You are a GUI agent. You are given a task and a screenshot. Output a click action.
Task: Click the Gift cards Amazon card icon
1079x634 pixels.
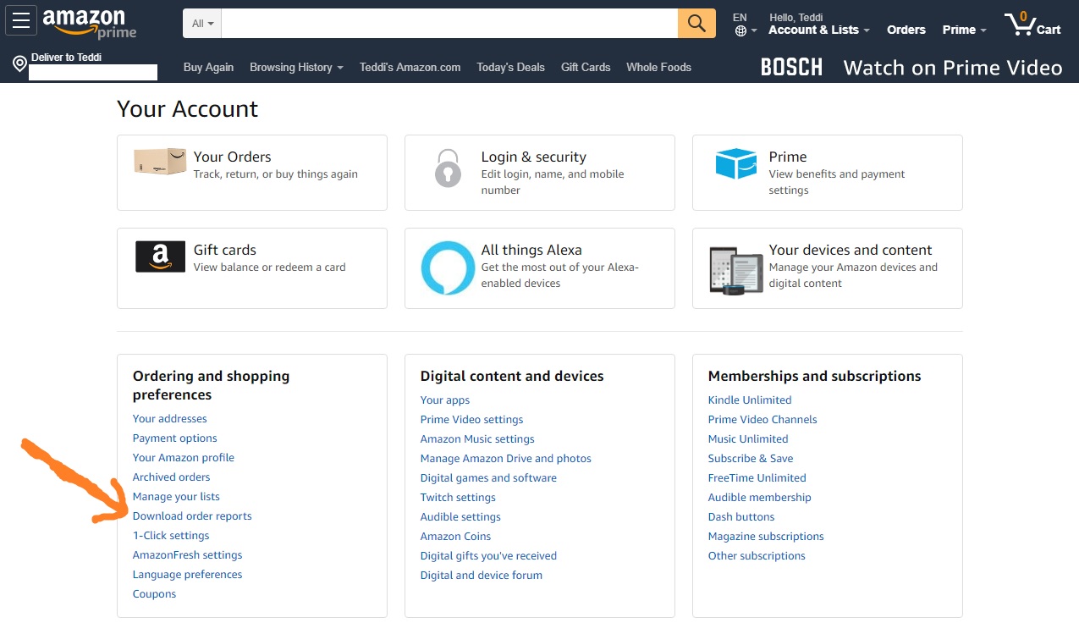160,256
